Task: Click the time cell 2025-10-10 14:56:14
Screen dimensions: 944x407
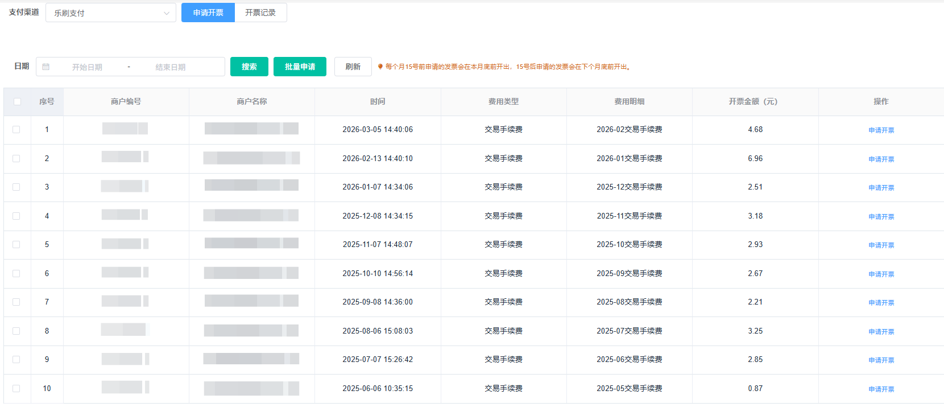Action: 378,273
